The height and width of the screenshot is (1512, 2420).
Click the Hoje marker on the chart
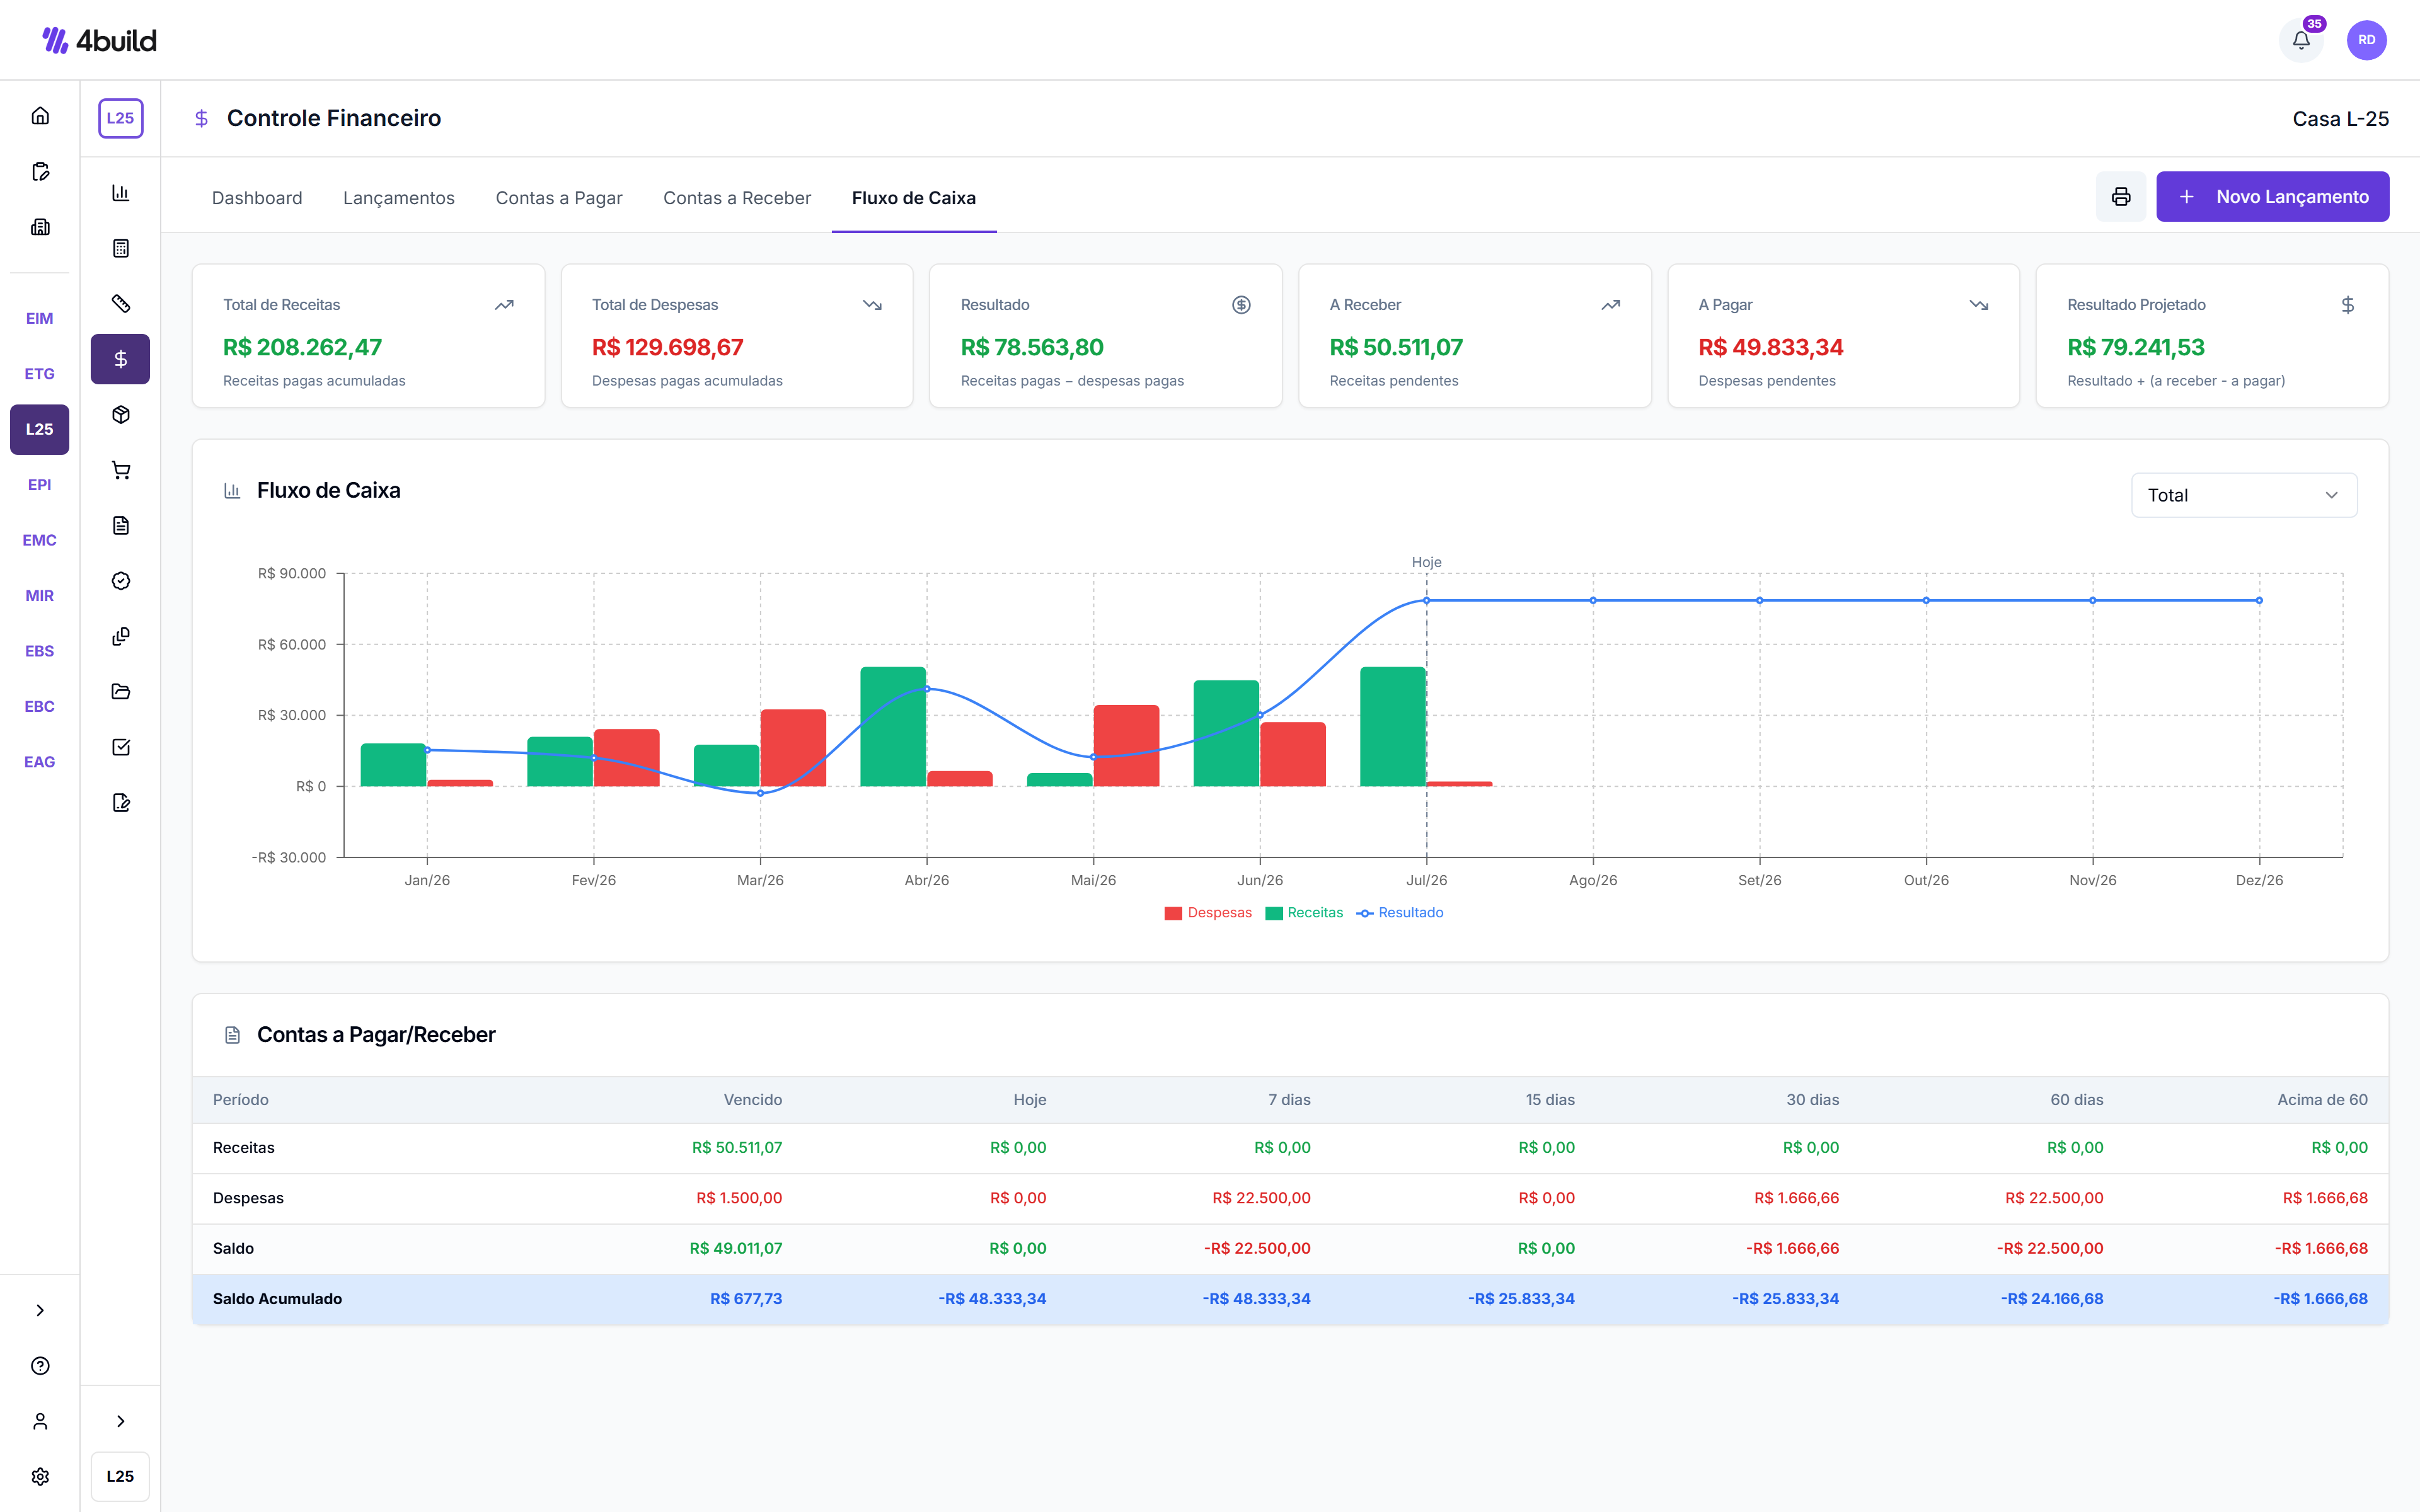(x=1426, y=562)
